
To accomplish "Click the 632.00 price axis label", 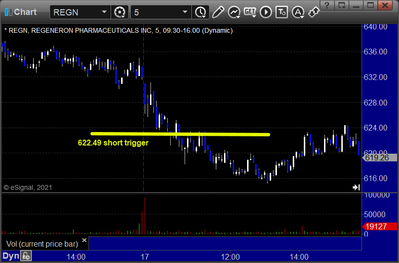I will point(375,77).
